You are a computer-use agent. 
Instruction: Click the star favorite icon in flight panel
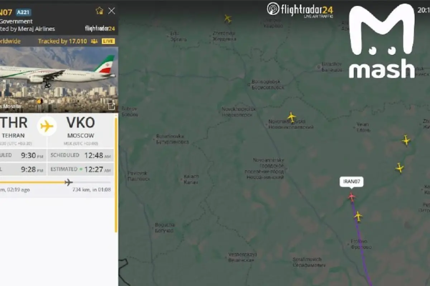[x=99, y=11]
